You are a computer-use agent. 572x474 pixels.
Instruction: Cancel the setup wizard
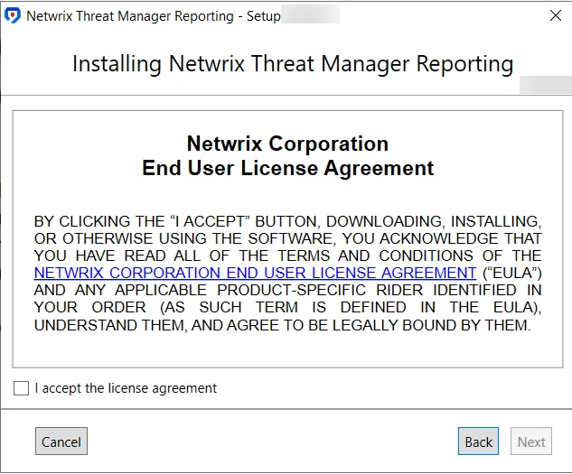click(x=61, y=441)
